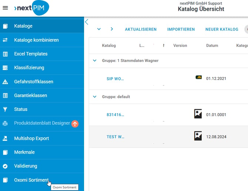The height and width of the screenshot is (191, 248).
Task: Select Klassifizierung in the sidebar
Action: pos(42,68)
